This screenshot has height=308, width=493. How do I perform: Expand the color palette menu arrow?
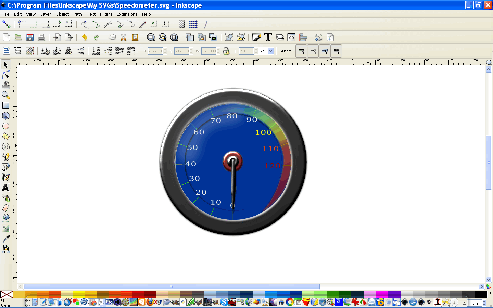click(490, 293)
